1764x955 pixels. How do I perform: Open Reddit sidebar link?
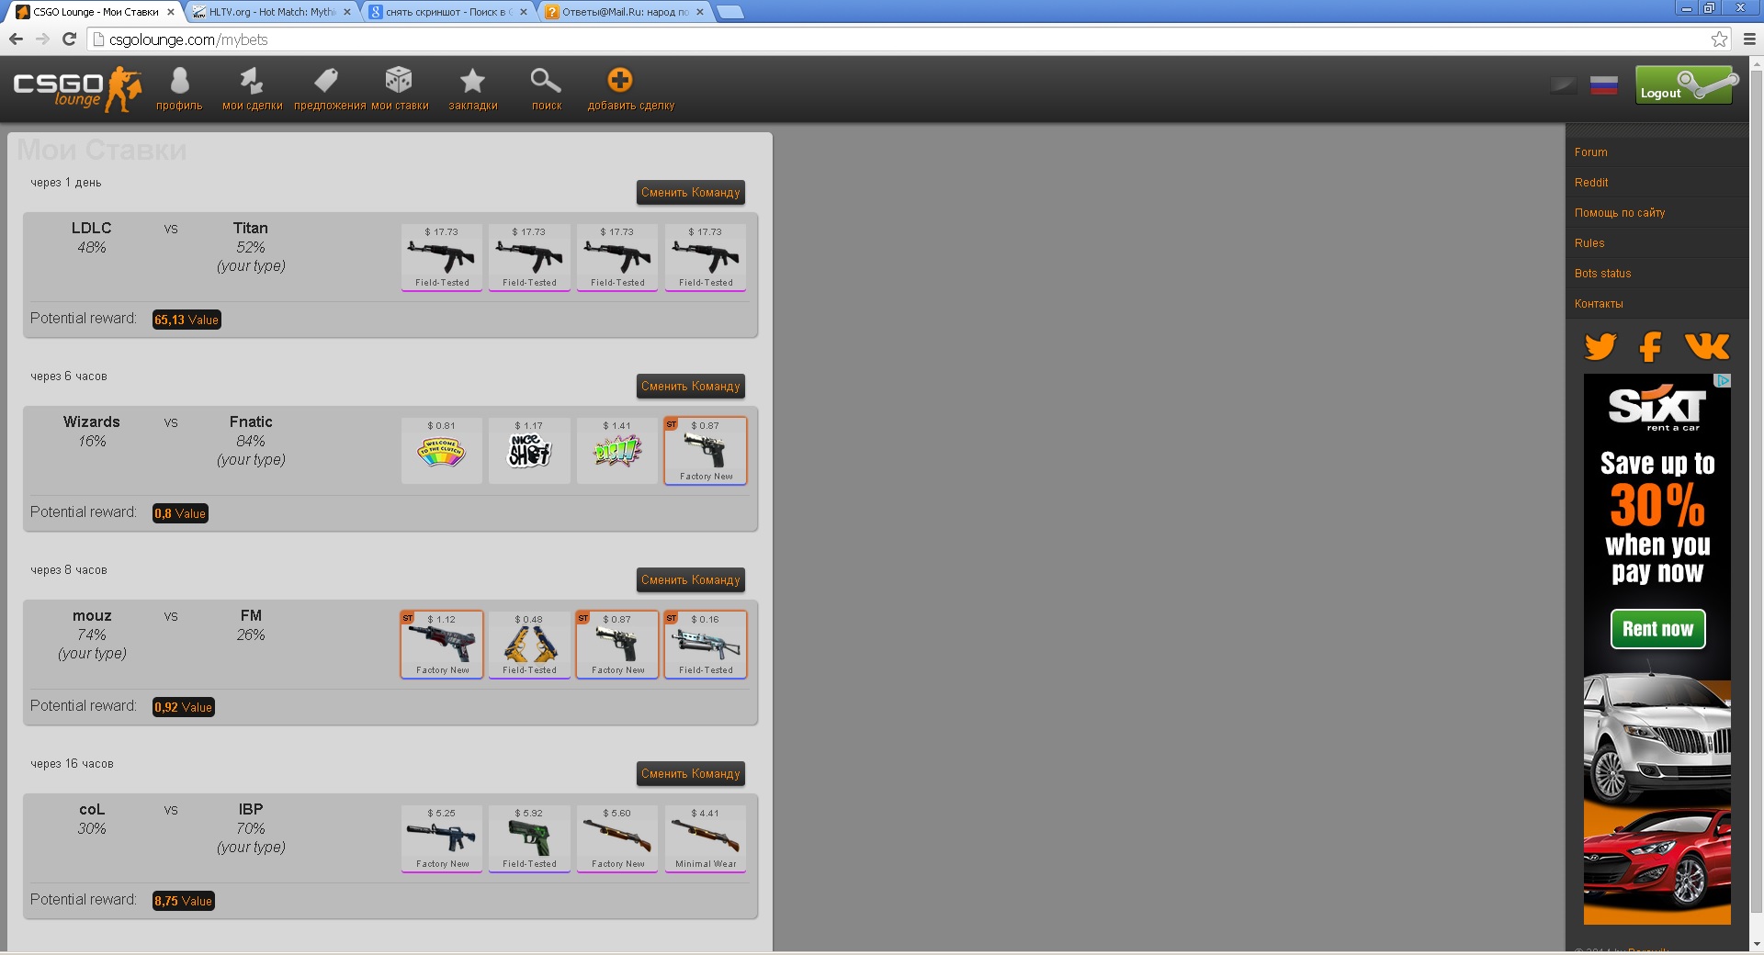tap(1591, 183)
